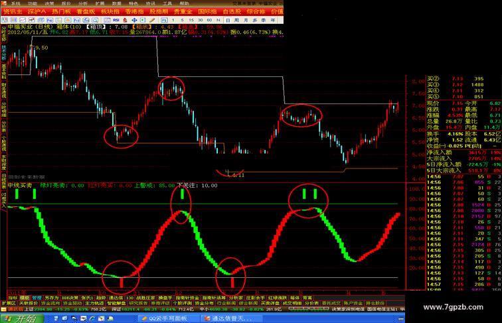Select the blue four-arrow move tool
This screenshot has height=323, width=502.
tap(134, 20)
